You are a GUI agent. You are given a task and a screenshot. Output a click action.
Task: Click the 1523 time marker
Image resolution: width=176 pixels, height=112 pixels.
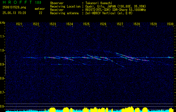pyautogui.click(x=53, y=24)
